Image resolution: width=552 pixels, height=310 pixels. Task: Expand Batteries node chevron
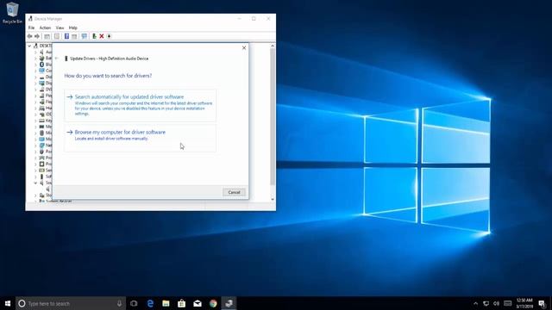tap(35, 58)
